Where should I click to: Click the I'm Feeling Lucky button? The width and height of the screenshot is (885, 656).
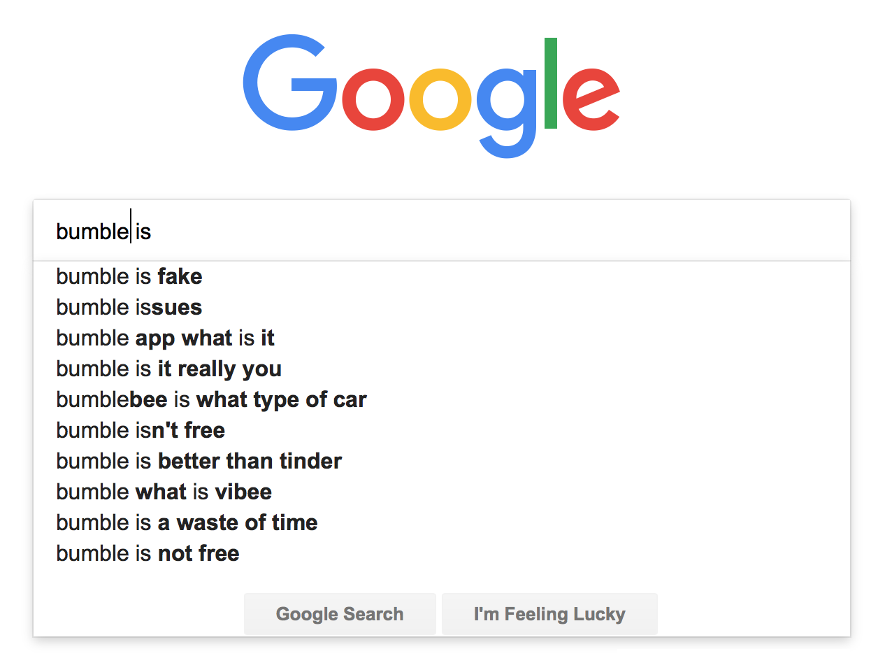[x=549, y=614]
